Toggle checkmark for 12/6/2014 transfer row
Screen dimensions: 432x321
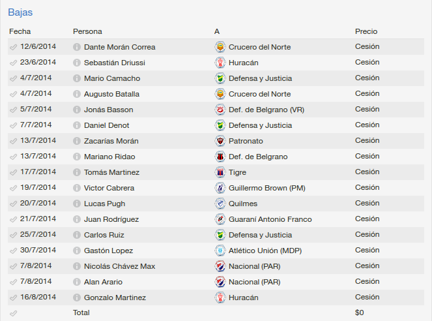[13, 47]
